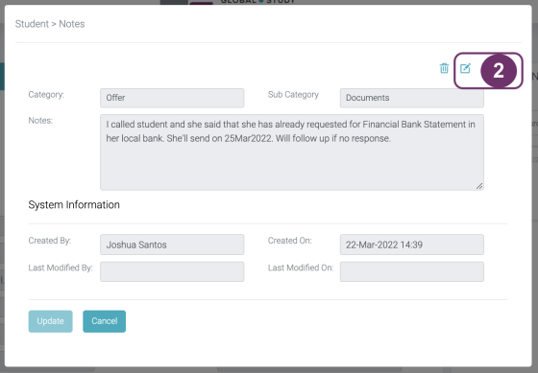The height and width of the screenshot is (373, 538).
Task: Focus the empty Last Modified By field
Action: pyautogui.click(x=172, y=271)
